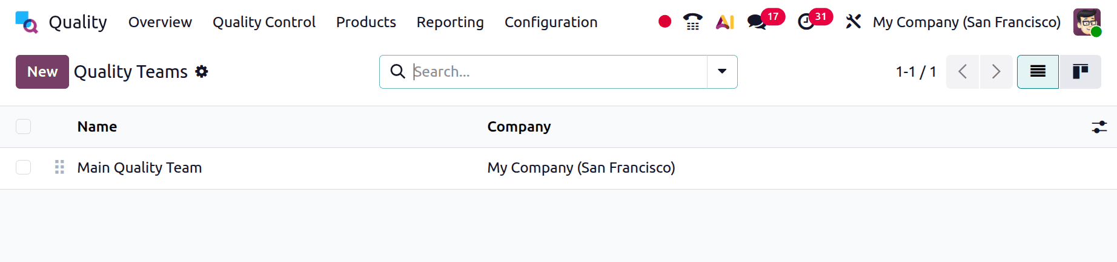Screen dimensions: 1117x262
Task: Open the user avatar menu
Action: (1087, 22)
